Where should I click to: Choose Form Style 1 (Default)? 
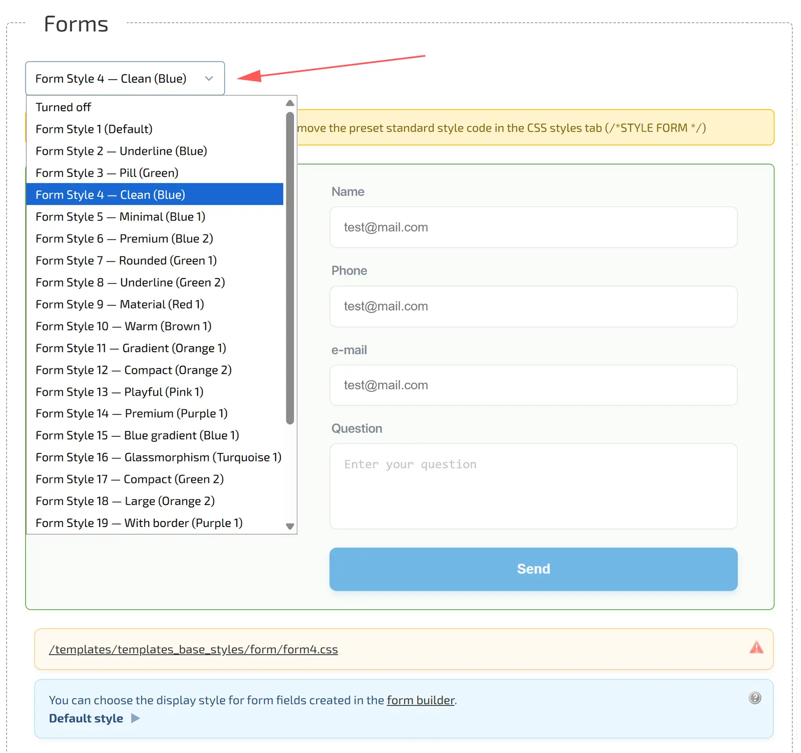155,129
